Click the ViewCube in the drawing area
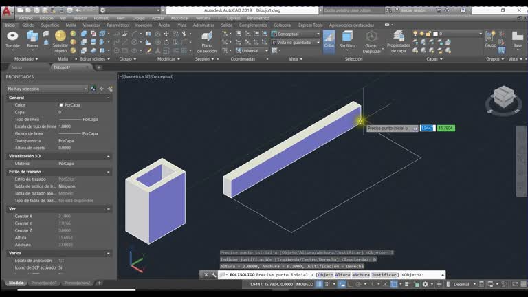528x297 pixels. coord(504,98)
